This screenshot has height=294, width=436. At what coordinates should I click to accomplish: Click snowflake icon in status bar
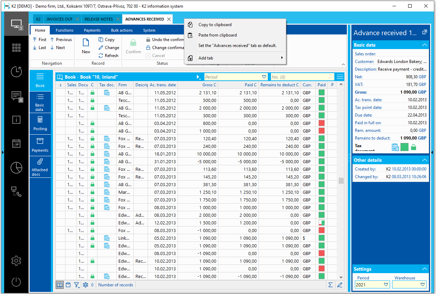86,285
